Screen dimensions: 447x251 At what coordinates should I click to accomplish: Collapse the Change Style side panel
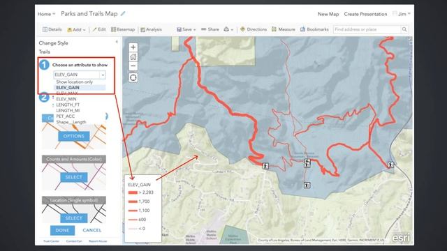click(x=117, y=42)
